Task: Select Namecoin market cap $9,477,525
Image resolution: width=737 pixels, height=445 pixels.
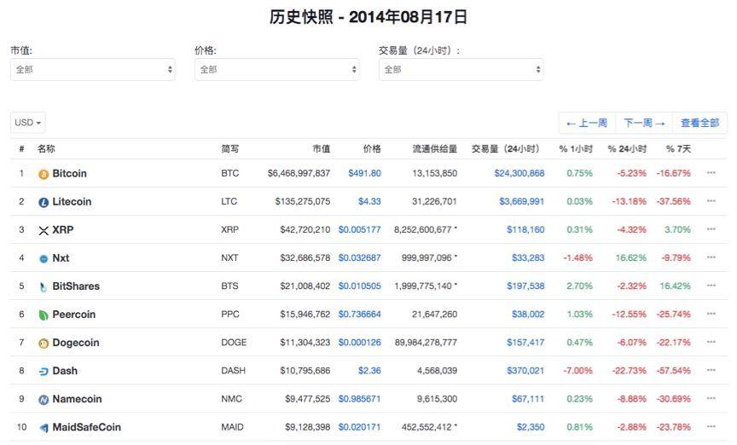Action: tap(307, 399)
